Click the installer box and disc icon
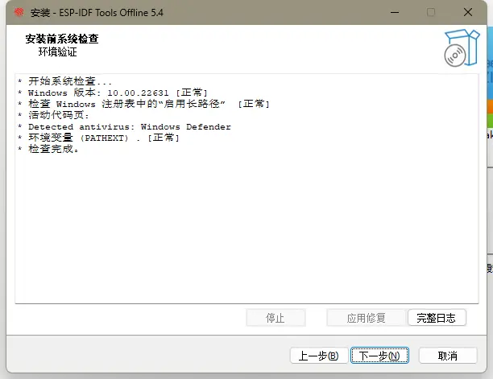Screen dimensions: 493x379 tap(462, 47)
